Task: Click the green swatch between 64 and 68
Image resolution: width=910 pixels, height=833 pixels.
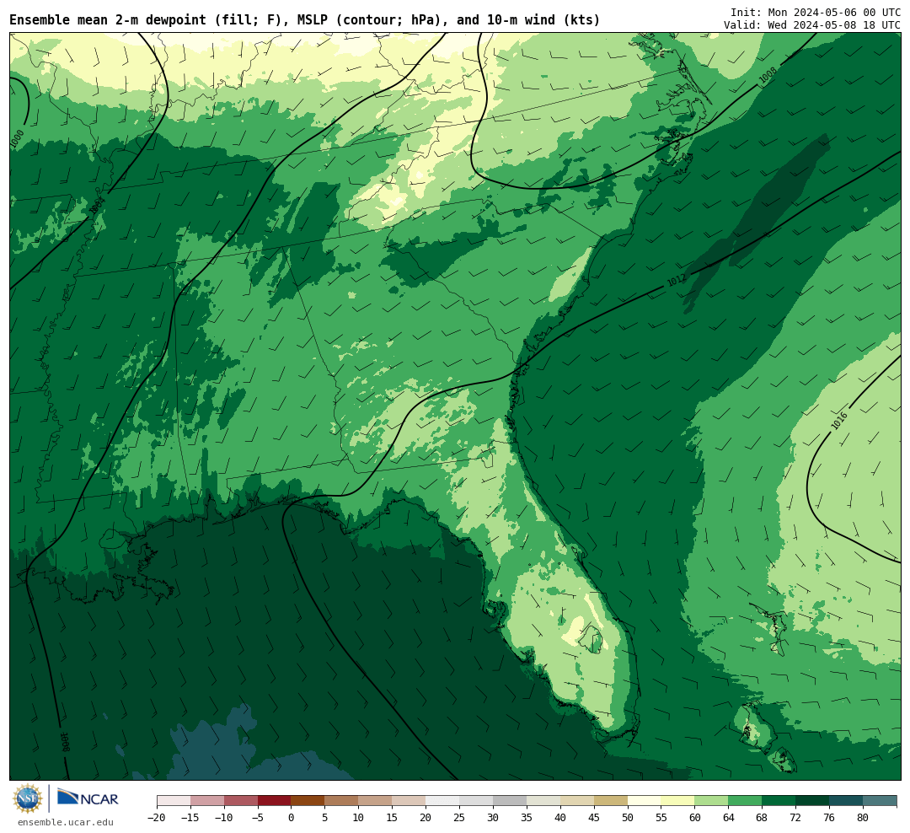Action: coord(746,801)
